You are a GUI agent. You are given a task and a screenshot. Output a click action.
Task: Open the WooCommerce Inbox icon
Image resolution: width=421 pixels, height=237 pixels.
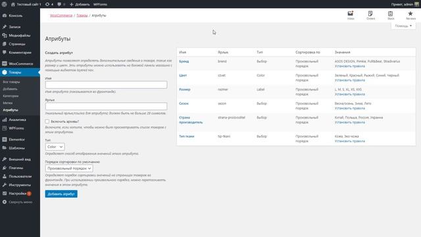tap(351, 15)
